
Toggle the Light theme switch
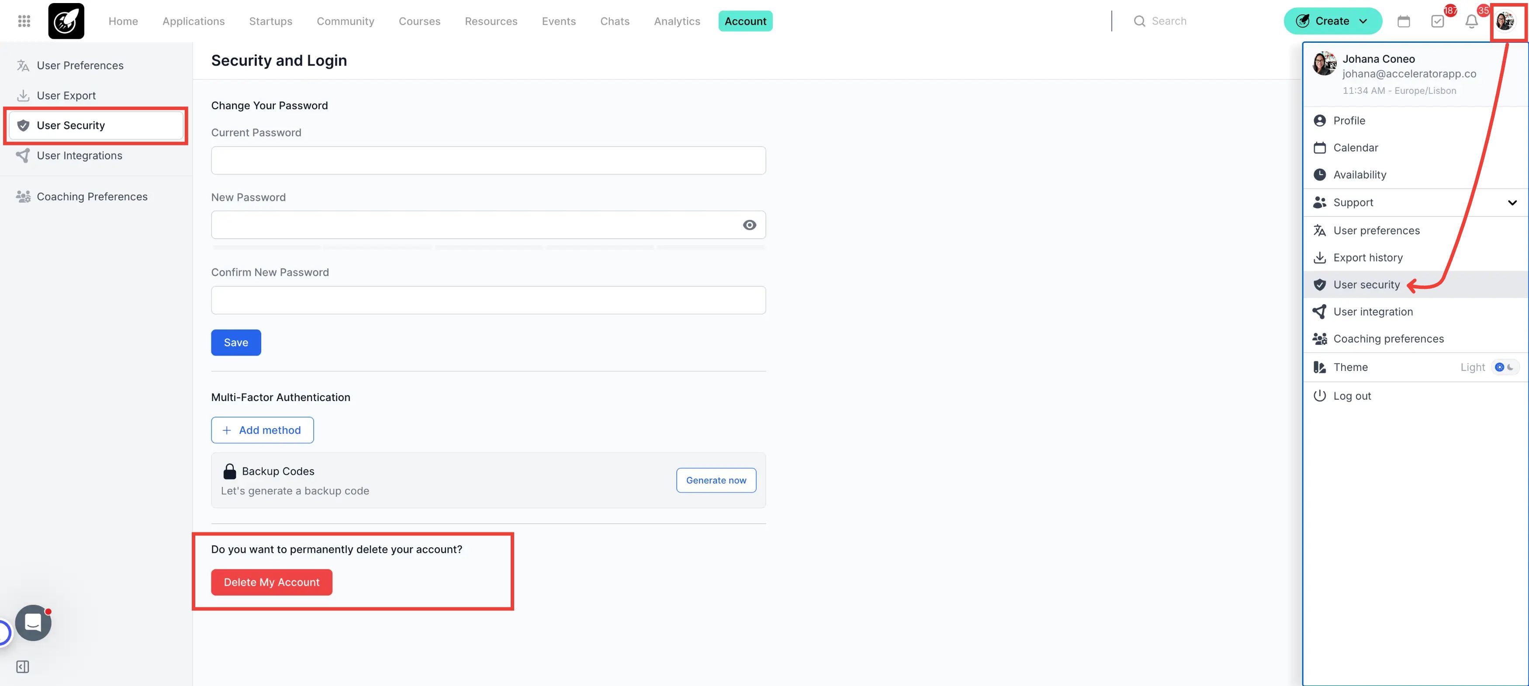[1504, 367]
